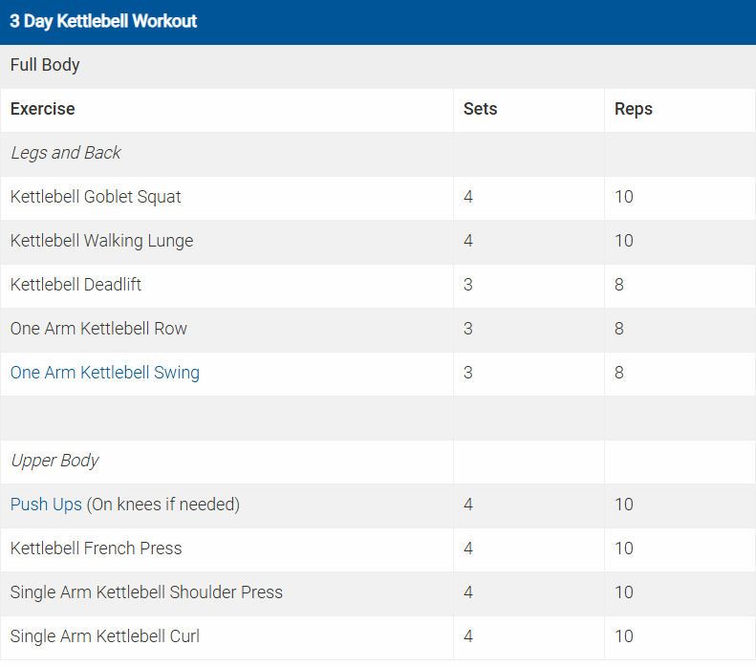The height and width of the screenshot is (667, 756).
Task: Click the Kettlebell Goblet Squat text
Action: (96, 197)
